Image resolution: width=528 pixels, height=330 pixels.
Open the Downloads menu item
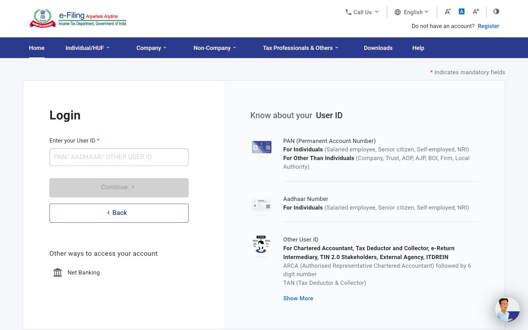pyautogui.click(x=378, y=48)
